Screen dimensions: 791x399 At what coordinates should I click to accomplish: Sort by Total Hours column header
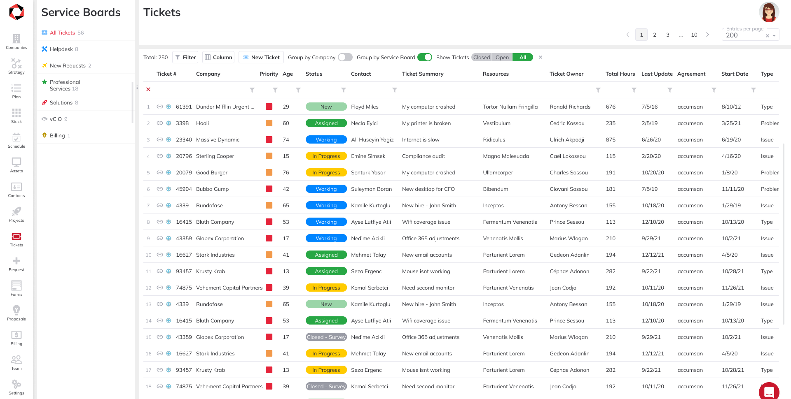point(620,74)
